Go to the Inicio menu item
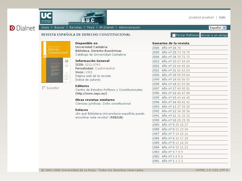Screen dimensions: 242x181 tap(45, 27)
